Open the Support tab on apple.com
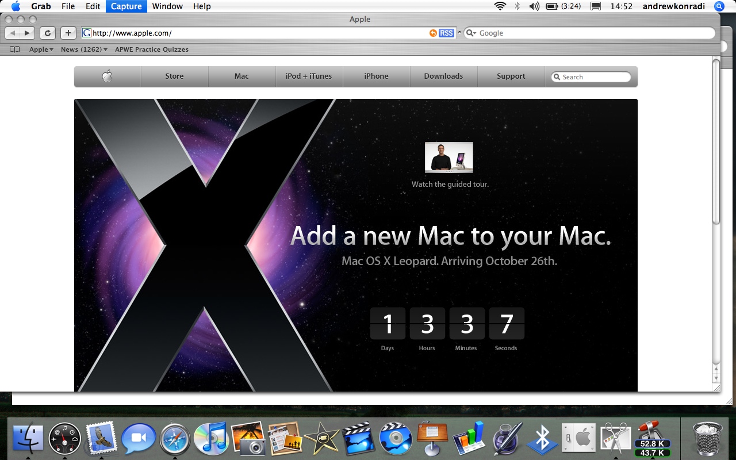The image size is (736, 460). click(511, 76)
